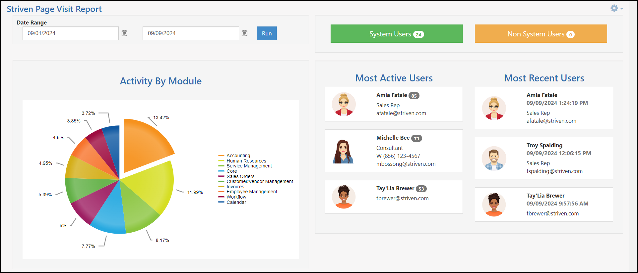Click the Sales Orders legend label
The width and height of the screenshot is (638, 273).
(240, 176)
